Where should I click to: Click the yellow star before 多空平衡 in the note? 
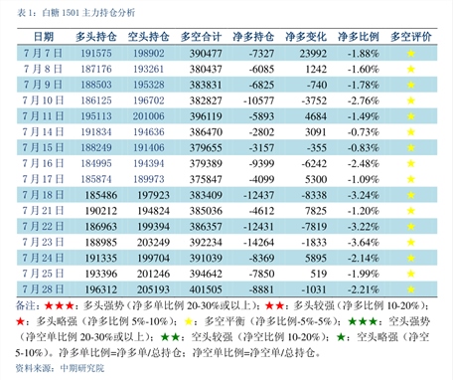[189, 321]
